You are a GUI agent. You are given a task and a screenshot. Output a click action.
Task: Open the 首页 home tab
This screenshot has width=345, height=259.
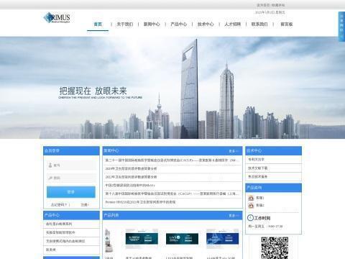point(98,24)
